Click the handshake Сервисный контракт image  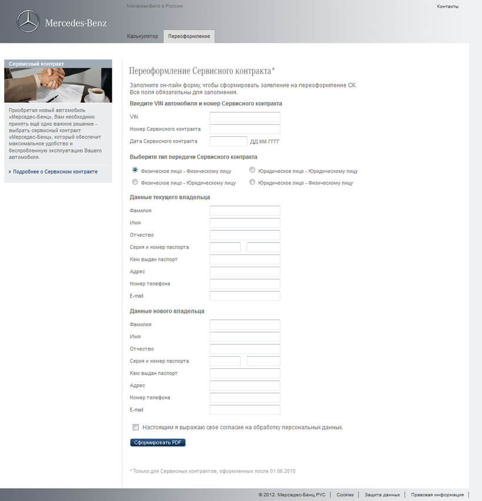click(58, 85)
